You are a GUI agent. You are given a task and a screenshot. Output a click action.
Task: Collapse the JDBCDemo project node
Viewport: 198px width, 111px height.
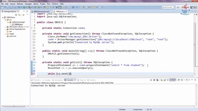[3, 18]
